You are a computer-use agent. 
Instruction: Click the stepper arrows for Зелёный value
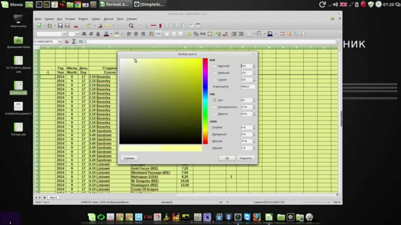(x=254, y=73)
